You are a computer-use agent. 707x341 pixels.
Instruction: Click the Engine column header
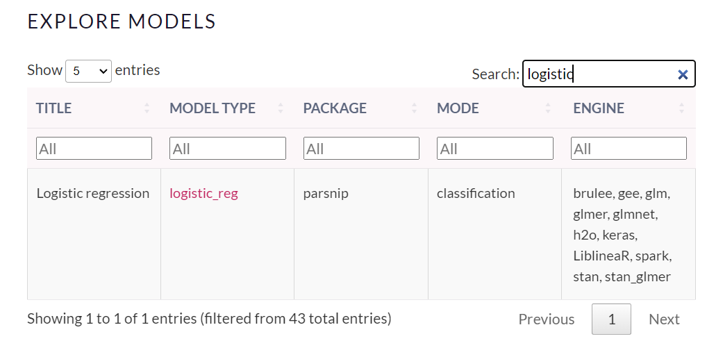tap(599, 108)
